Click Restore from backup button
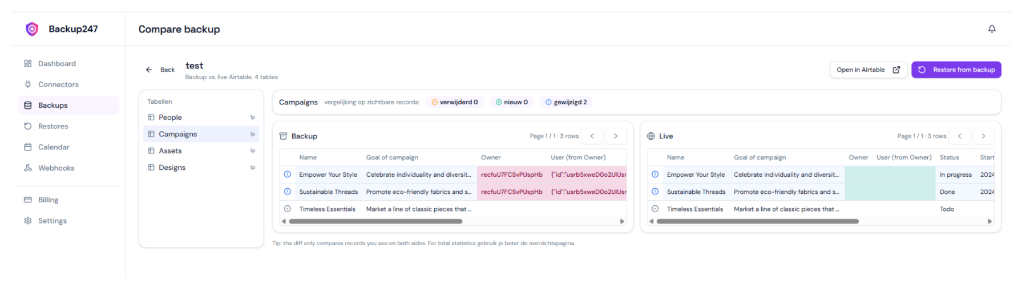Image resolution: width=1022 pixels, height=288 pixels. pos(956,70)
